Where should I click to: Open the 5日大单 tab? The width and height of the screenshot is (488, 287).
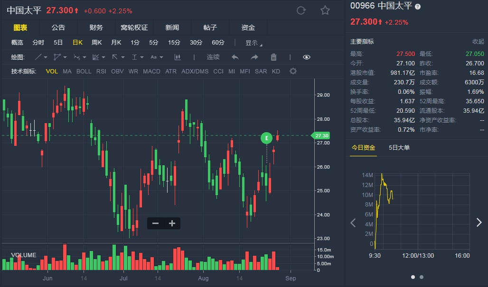coord(399,148)
